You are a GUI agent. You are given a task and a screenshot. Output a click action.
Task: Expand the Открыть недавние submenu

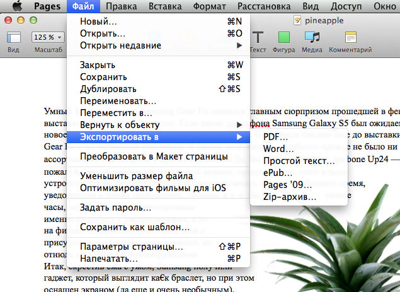pos(158,45)
